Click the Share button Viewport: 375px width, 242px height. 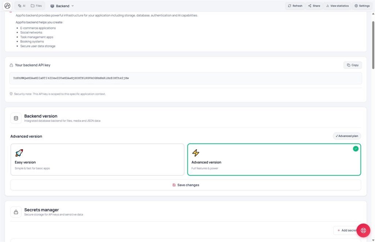pos(314,6)
